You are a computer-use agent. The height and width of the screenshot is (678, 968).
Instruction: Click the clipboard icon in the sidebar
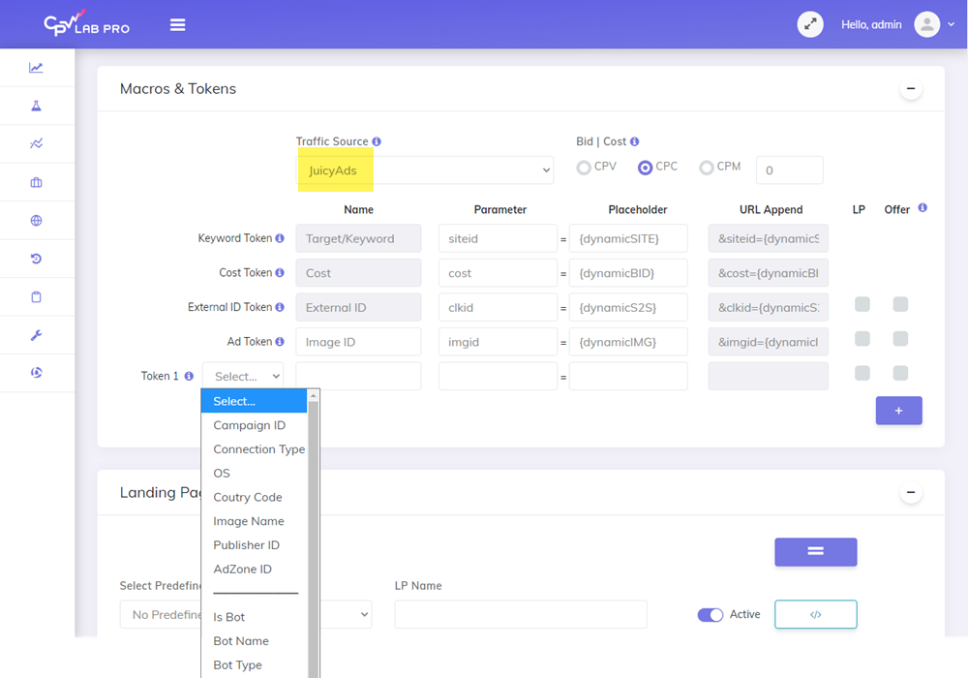click(x=36, y=296)
